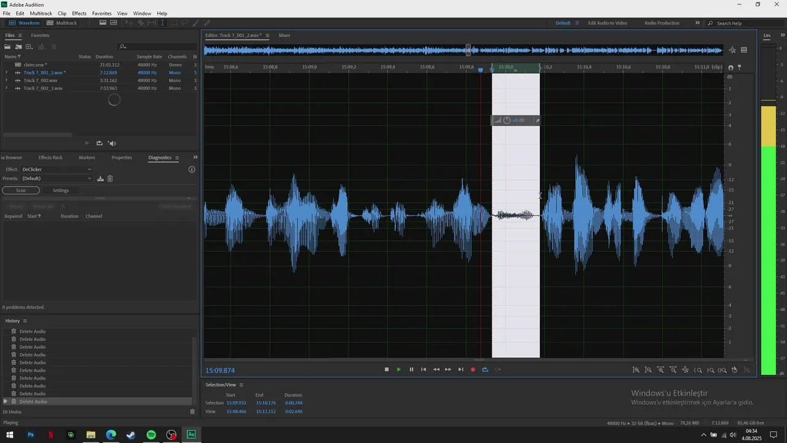Open the Effects menu
This screenshot has height=443, width=787.
click(79, 13)
